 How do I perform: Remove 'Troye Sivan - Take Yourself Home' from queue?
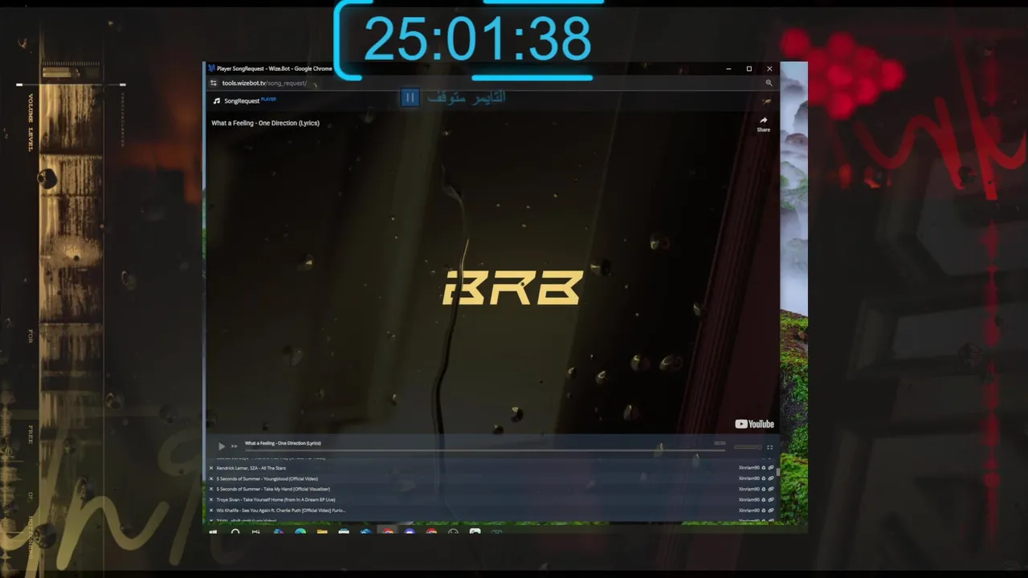pyautogui.click(x=211, y=499)
